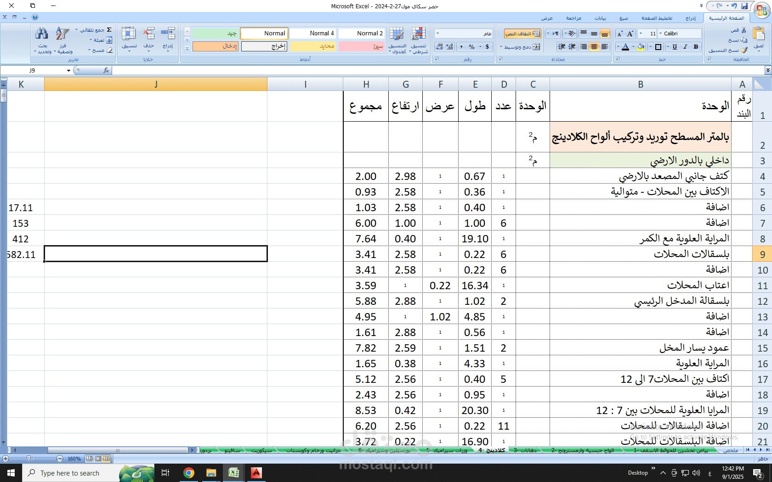
Task: Click the percent style icon
Action: 471,47
